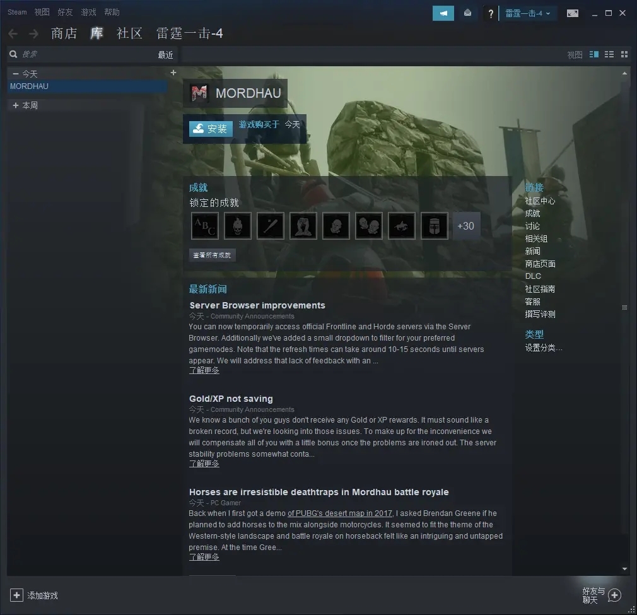
Task: Expand the 本周 category
Action: [16, 105]
